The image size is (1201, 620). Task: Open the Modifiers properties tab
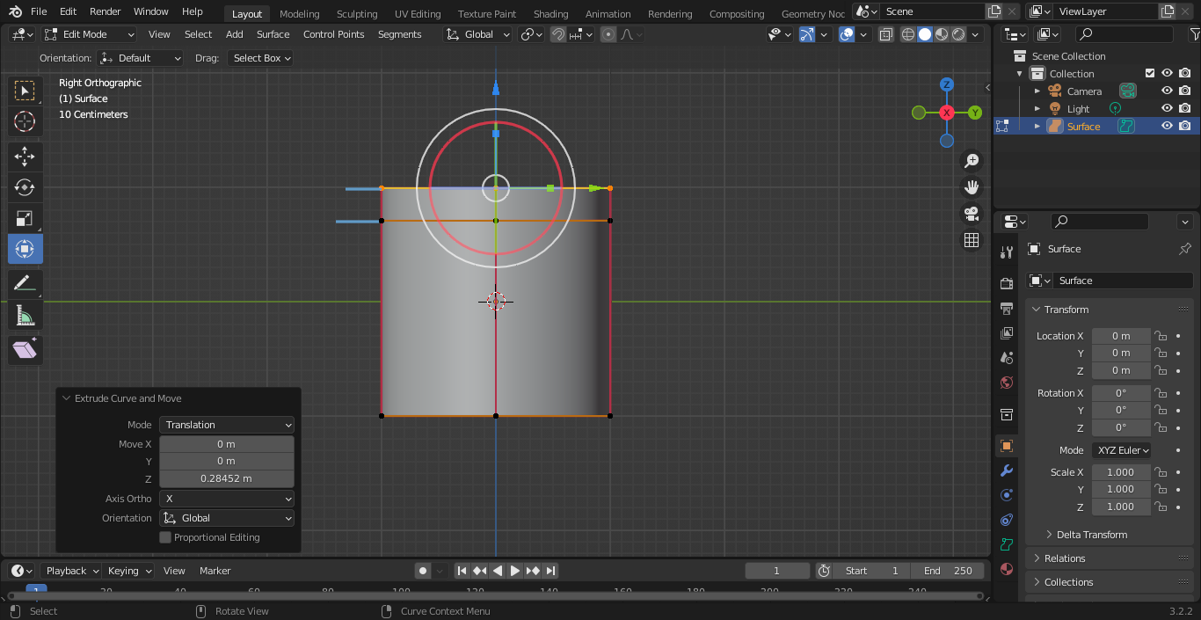(1007, 470)
